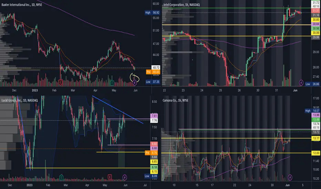321x189 pixels.
Task: Click the yellow 6.65 price label
Action: coord(154,162)
